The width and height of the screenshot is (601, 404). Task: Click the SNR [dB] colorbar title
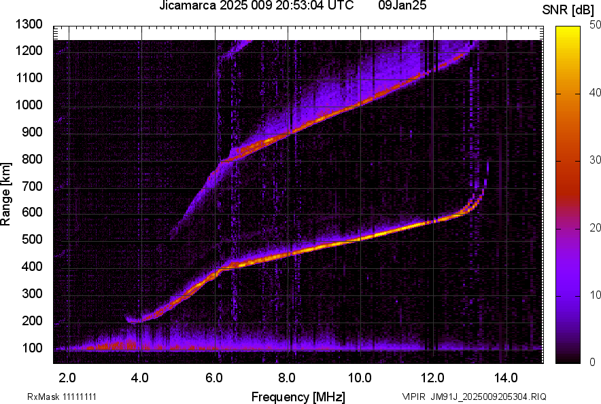click(568, 10)
